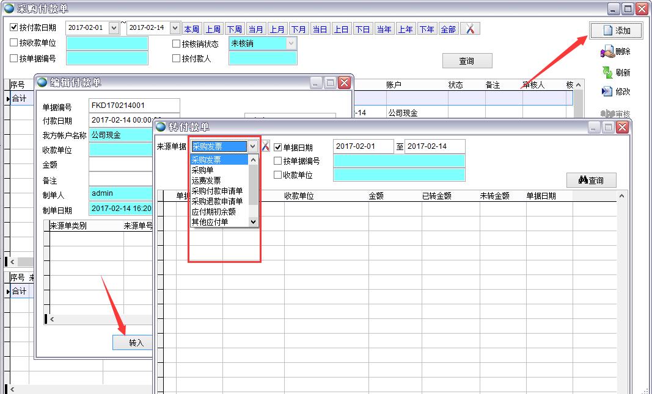Click the 按单据编号 input field in 转付款单
The height and width of the screenshot is (394, 652).
398,161
